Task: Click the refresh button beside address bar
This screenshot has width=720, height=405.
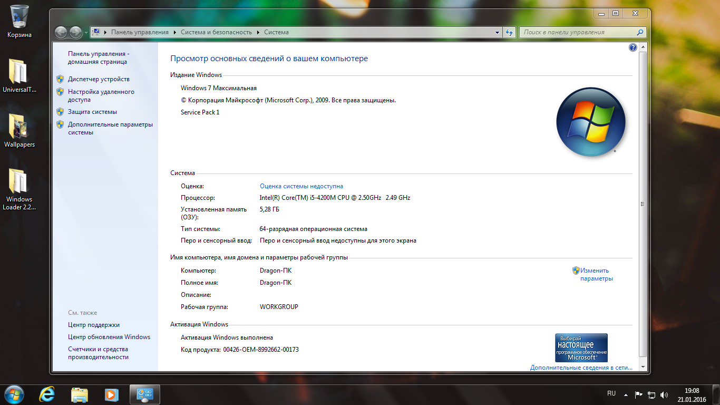Action: 509,32
